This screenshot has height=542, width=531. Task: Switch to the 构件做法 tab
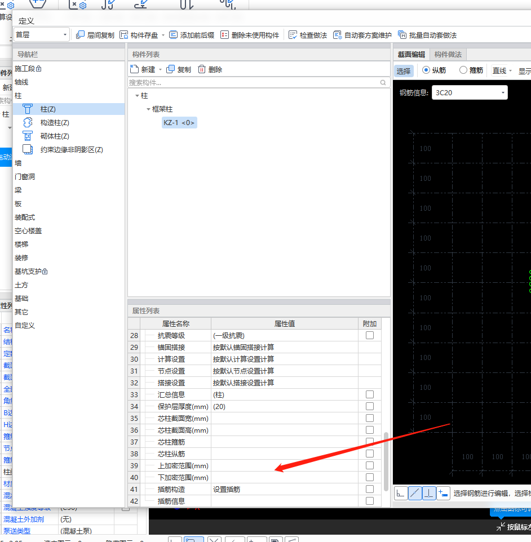coord(448,54)
